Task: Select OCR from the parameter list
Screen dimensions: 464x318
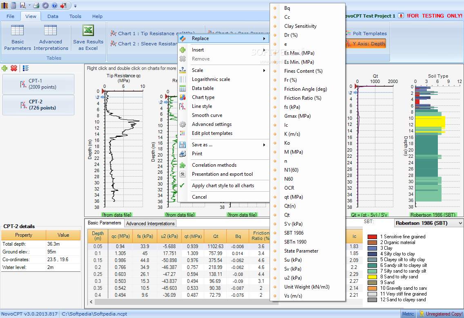Action: [308, 188]
